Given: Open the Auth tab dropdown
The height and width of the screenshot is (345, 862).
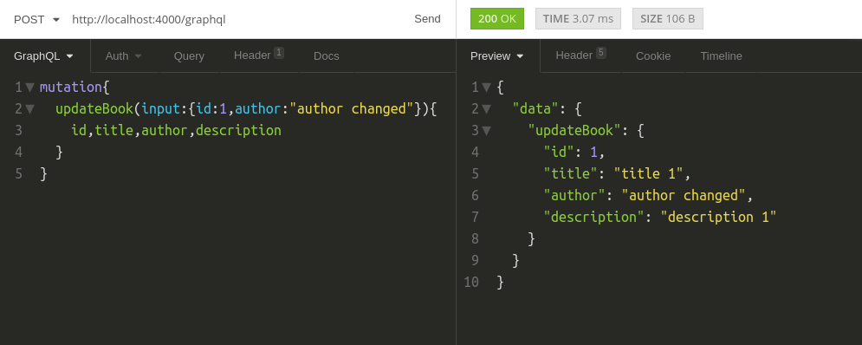Looking at the screenshot, I should pyautogui.click(x=124, y=56).
